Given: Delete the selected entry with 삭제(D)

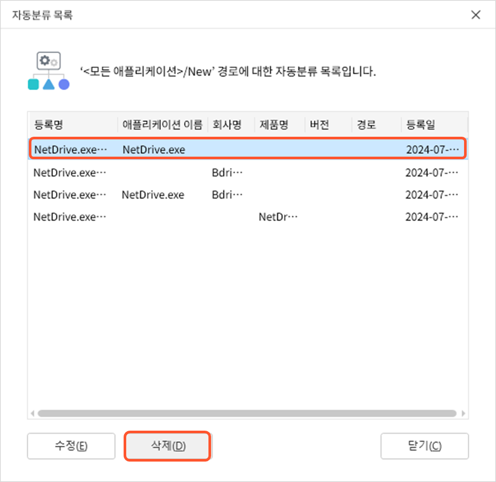Looking at the screenshot, I should [x=168, y=446].
